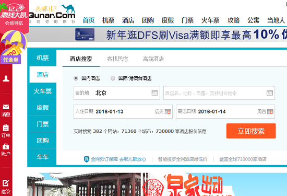Select 机票 in left teal sidebar

click(43, 58)
